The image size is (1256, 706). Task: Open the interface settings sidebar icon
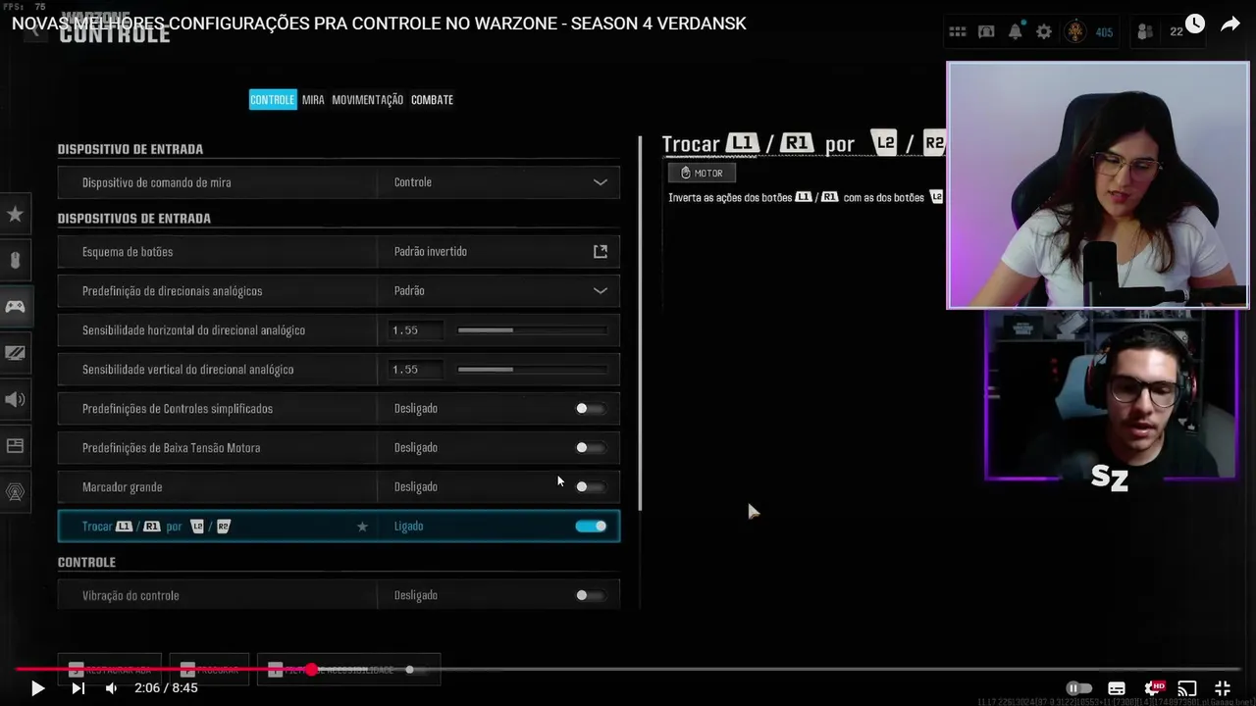[x=15, y=445]
